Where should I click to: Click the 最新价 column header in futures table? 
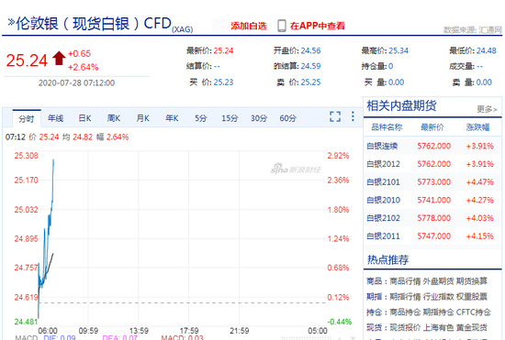tap(432, 127)
